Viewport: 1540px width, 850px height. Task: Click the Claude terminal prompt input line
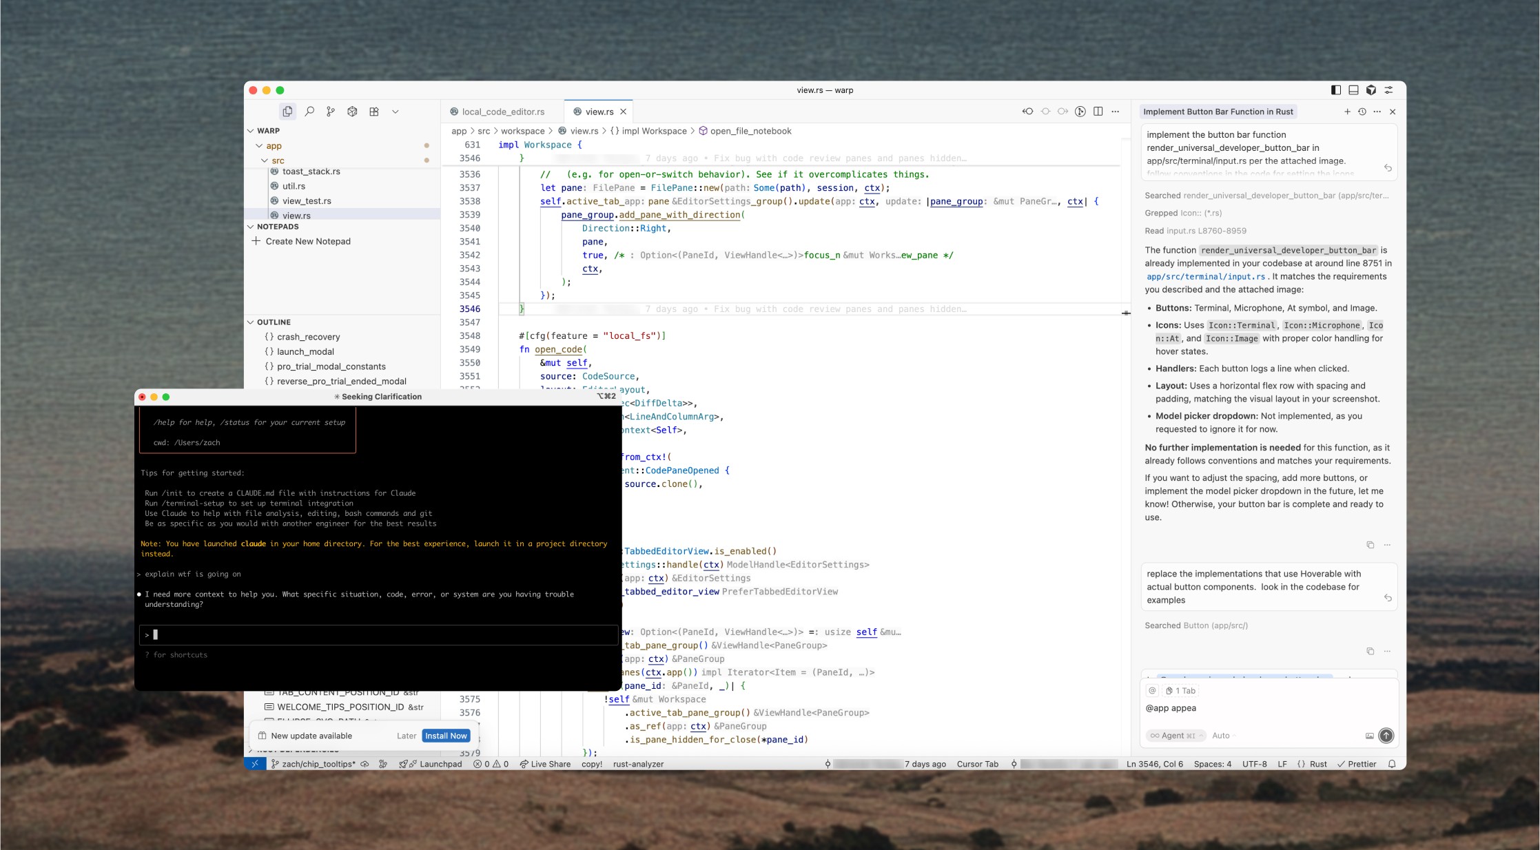(x=379, y=635)
